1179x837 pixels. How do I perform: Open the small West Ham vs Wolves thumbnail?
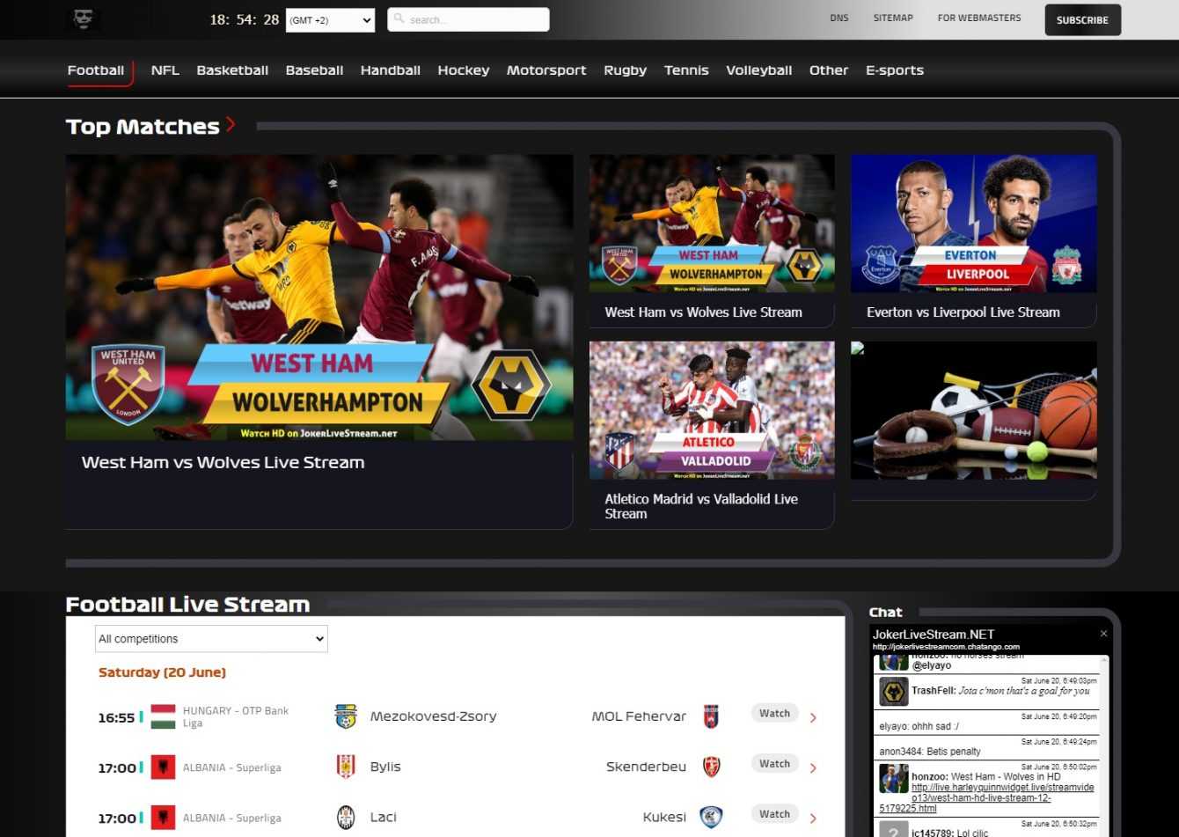pyautogui.click(x=712, y=224)
